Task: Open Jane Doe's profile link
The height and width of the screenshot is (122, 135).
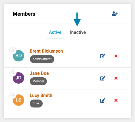Action: 39,73
